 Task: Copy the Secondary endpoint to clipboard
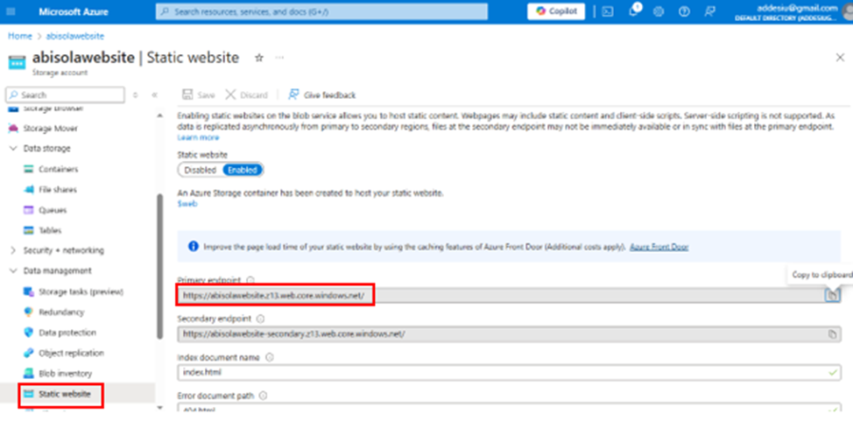click(x=832, y=334)
